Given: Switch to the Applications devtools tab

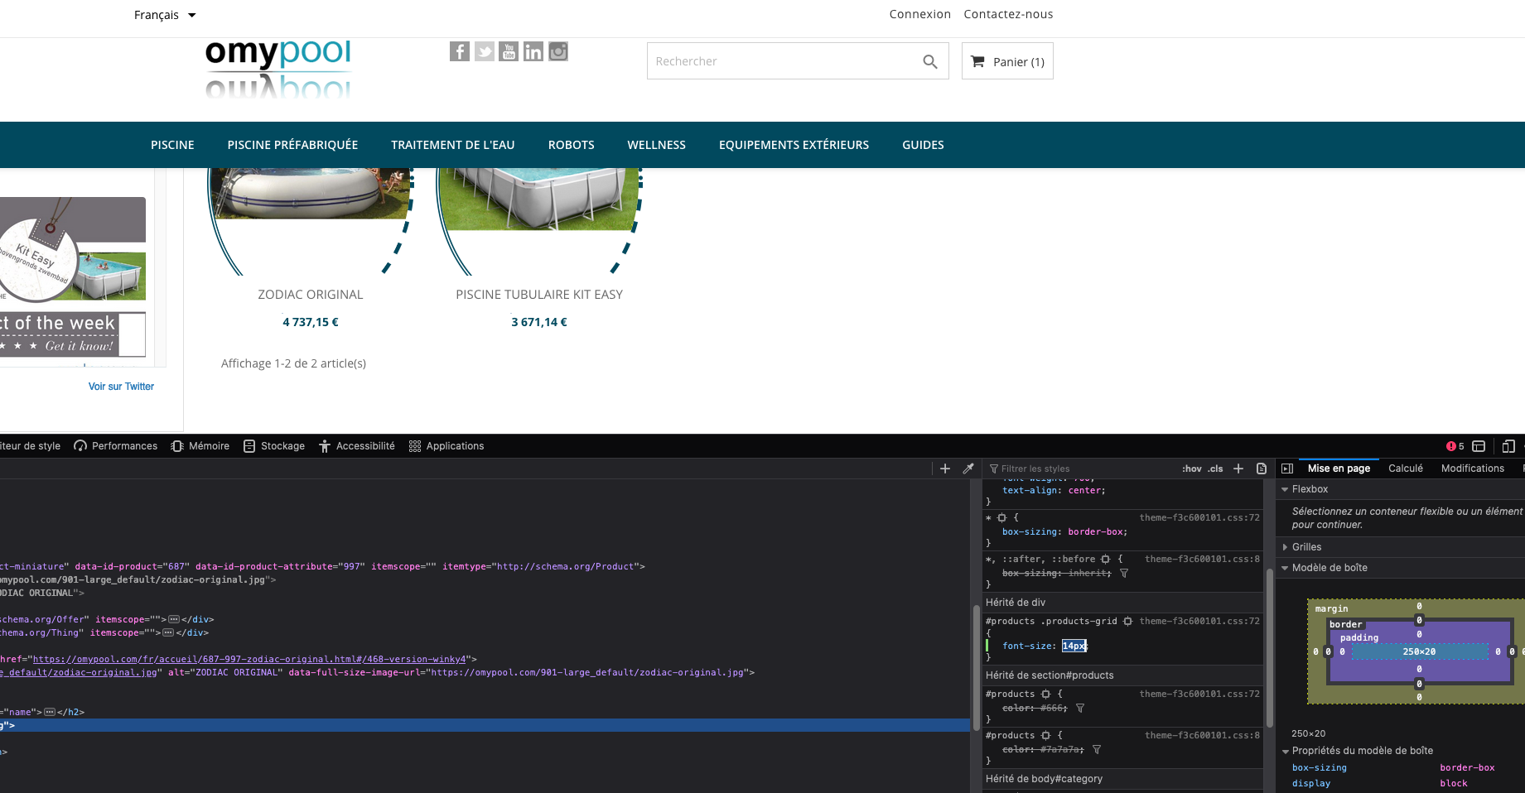Looking at the screenshot, I should coord(446,446).
